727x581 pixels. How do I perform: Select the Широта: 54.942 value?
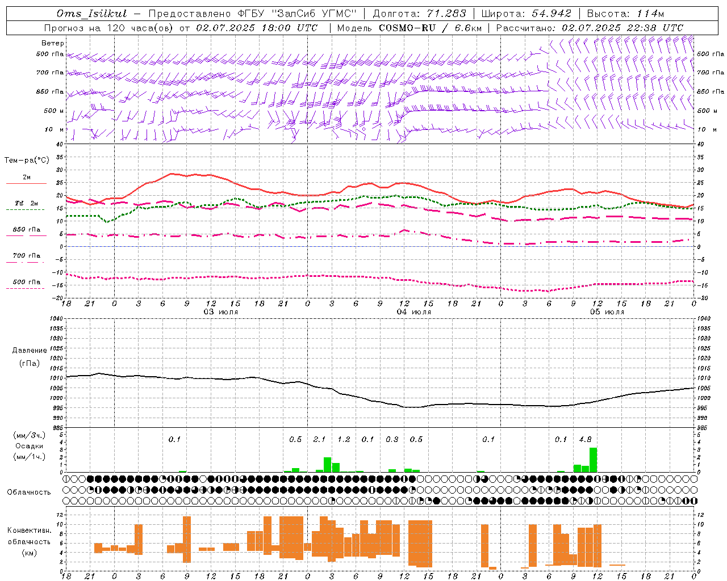click(527, 14)
